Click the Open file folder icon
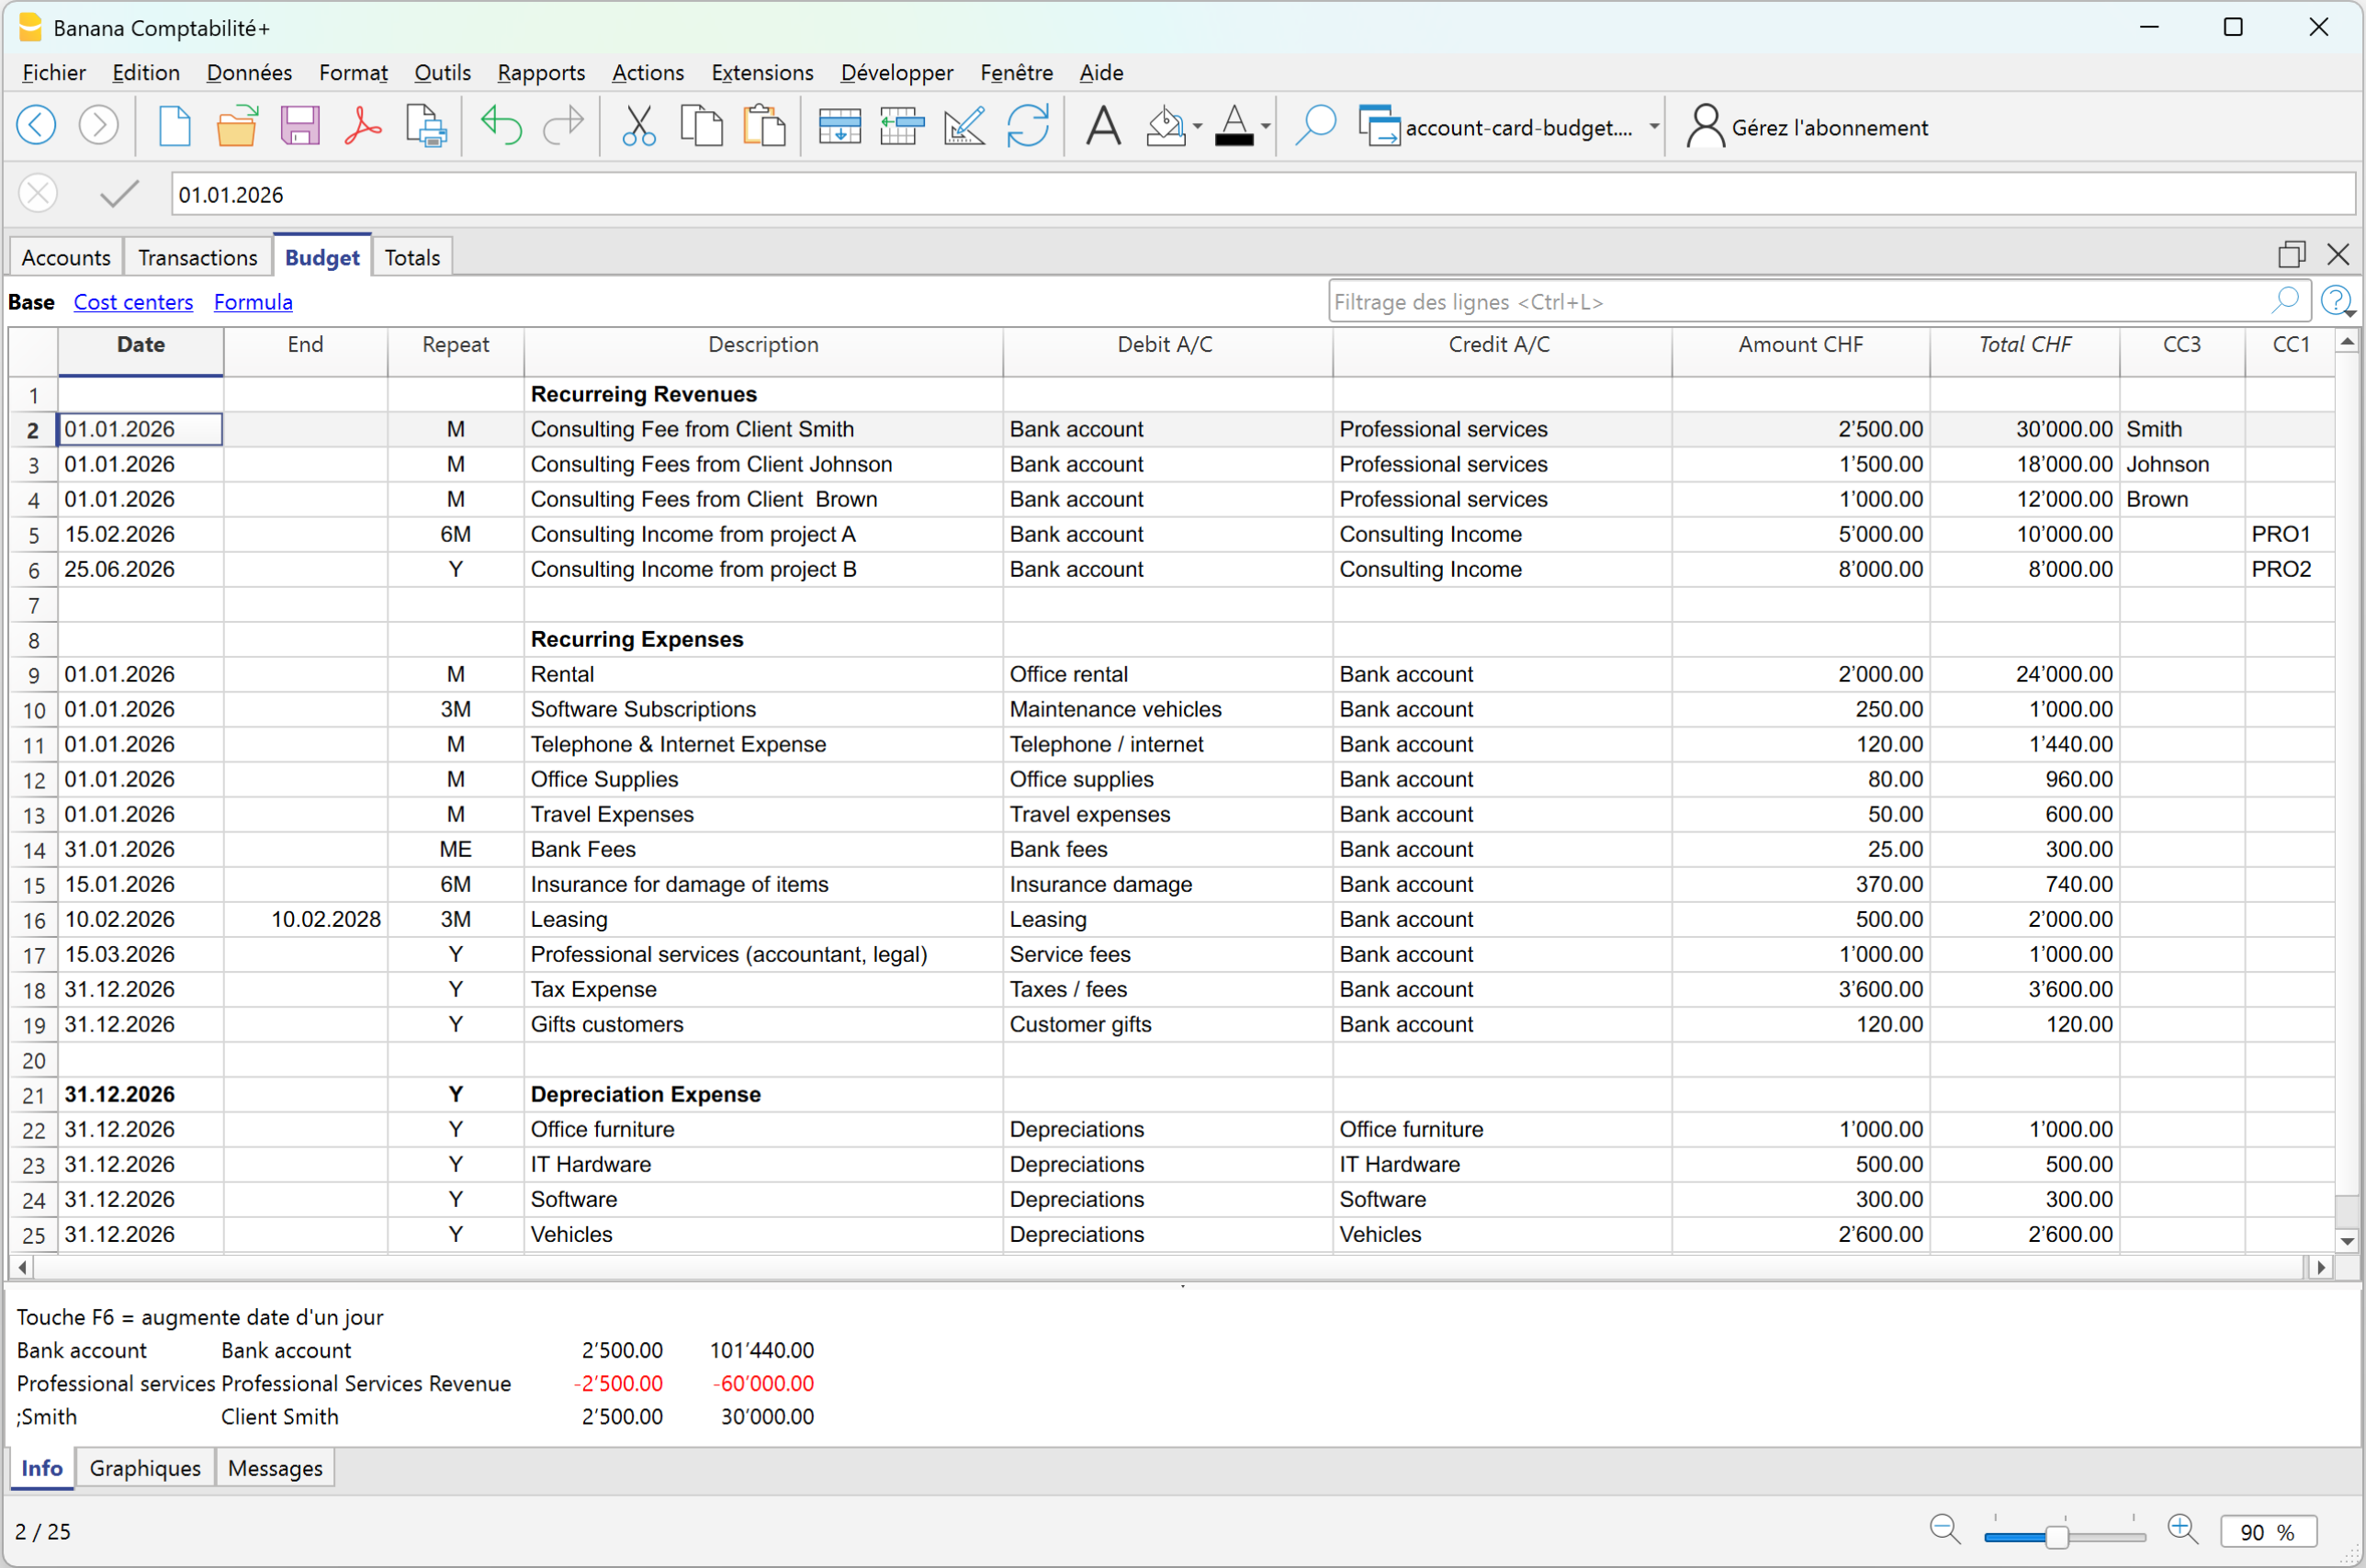Viewport: 2366px width, 1568px height. tap(237, 127)
